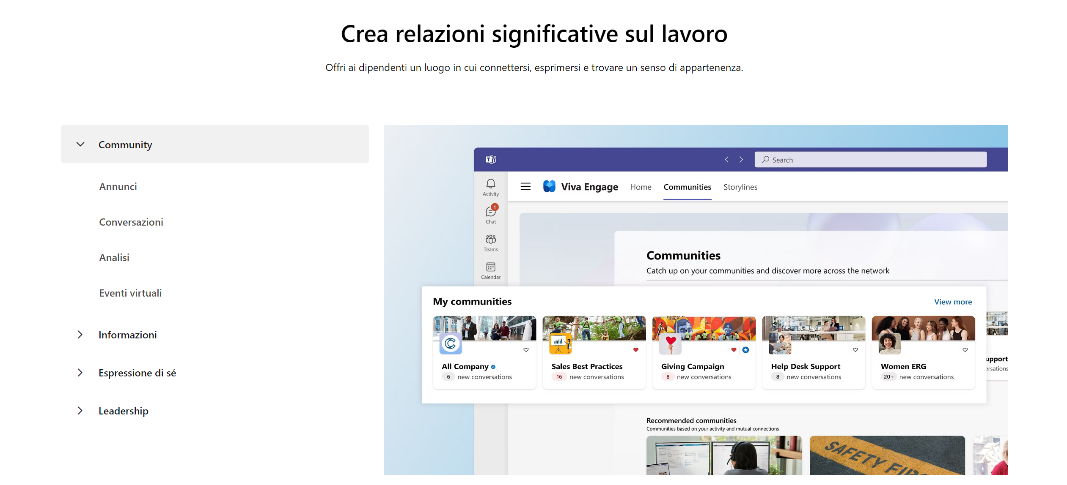
Task: Collapse the Community section chevron
Action: click(x=80, y=144)
